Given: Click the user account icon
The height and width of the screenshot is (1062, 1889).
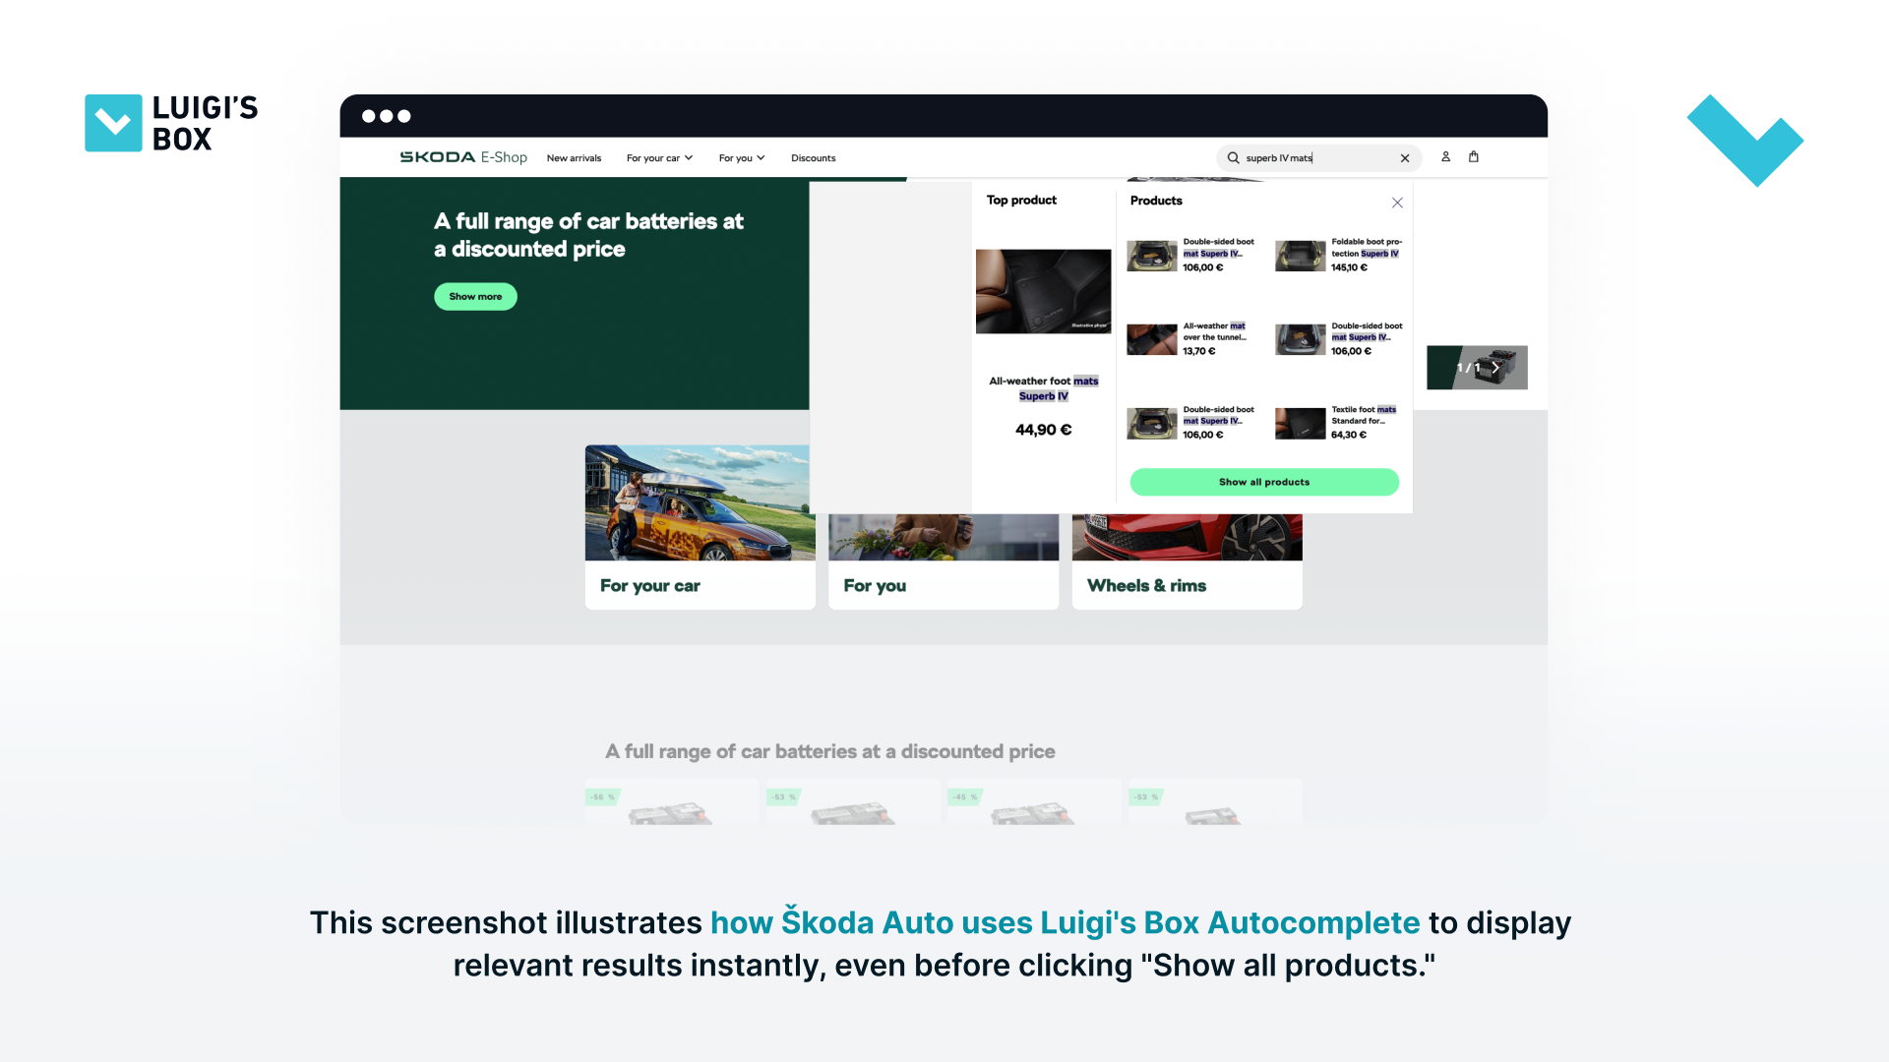Looking at the screenshot, I should point(1445,155).
